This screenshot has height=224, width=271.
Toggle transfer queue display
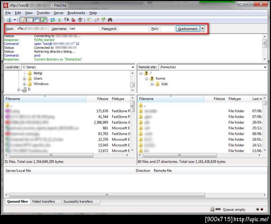tap(43, 20)
